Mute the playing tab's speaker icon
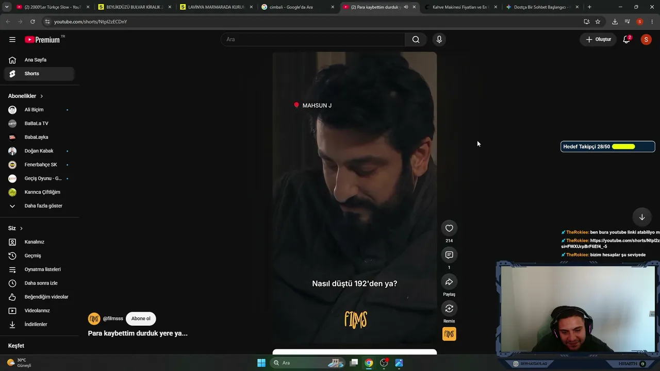660x371 pixels. (x=406, y=7)
